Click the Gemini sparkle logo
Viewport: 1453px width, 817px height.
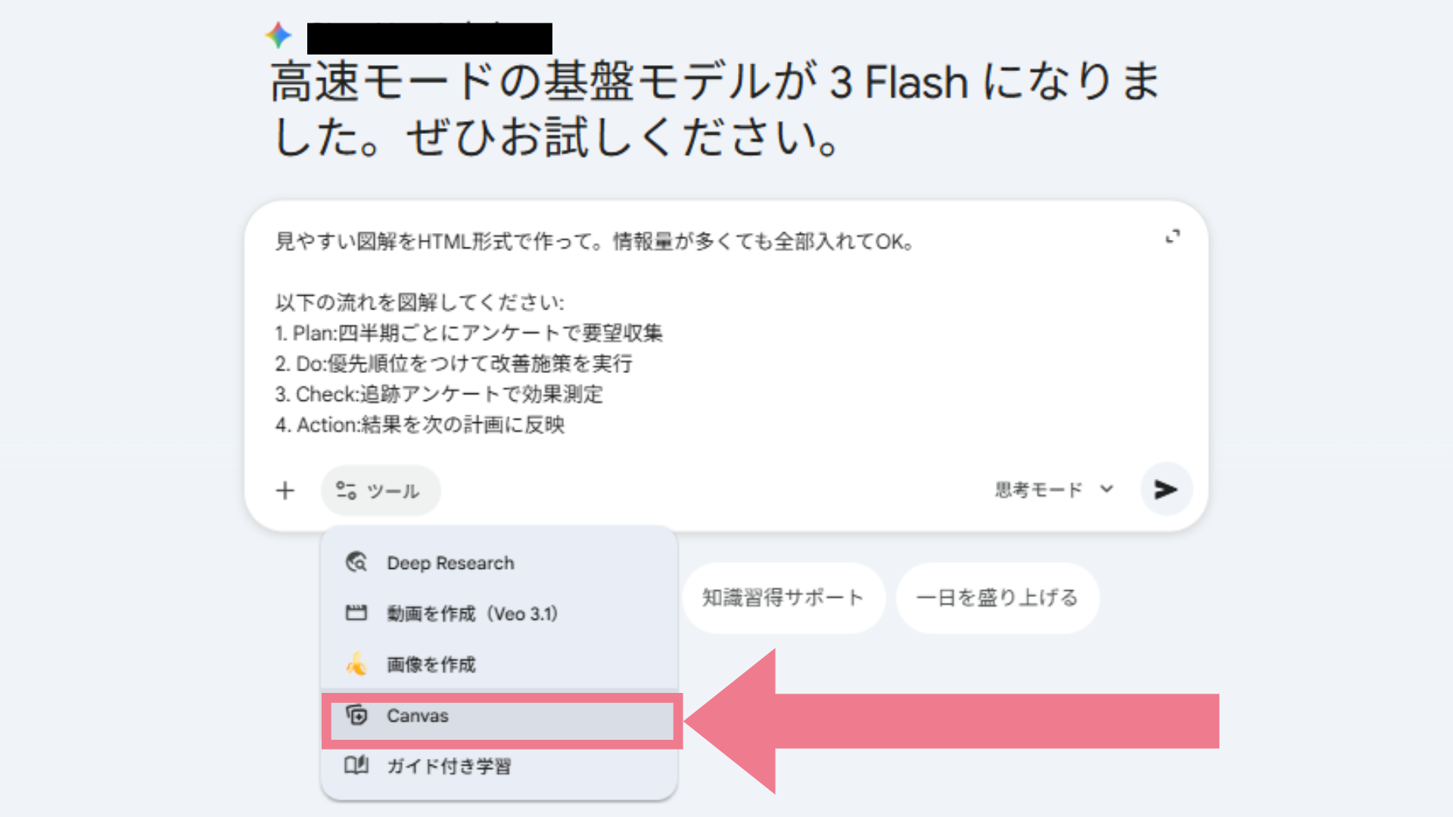pos(278,35)
